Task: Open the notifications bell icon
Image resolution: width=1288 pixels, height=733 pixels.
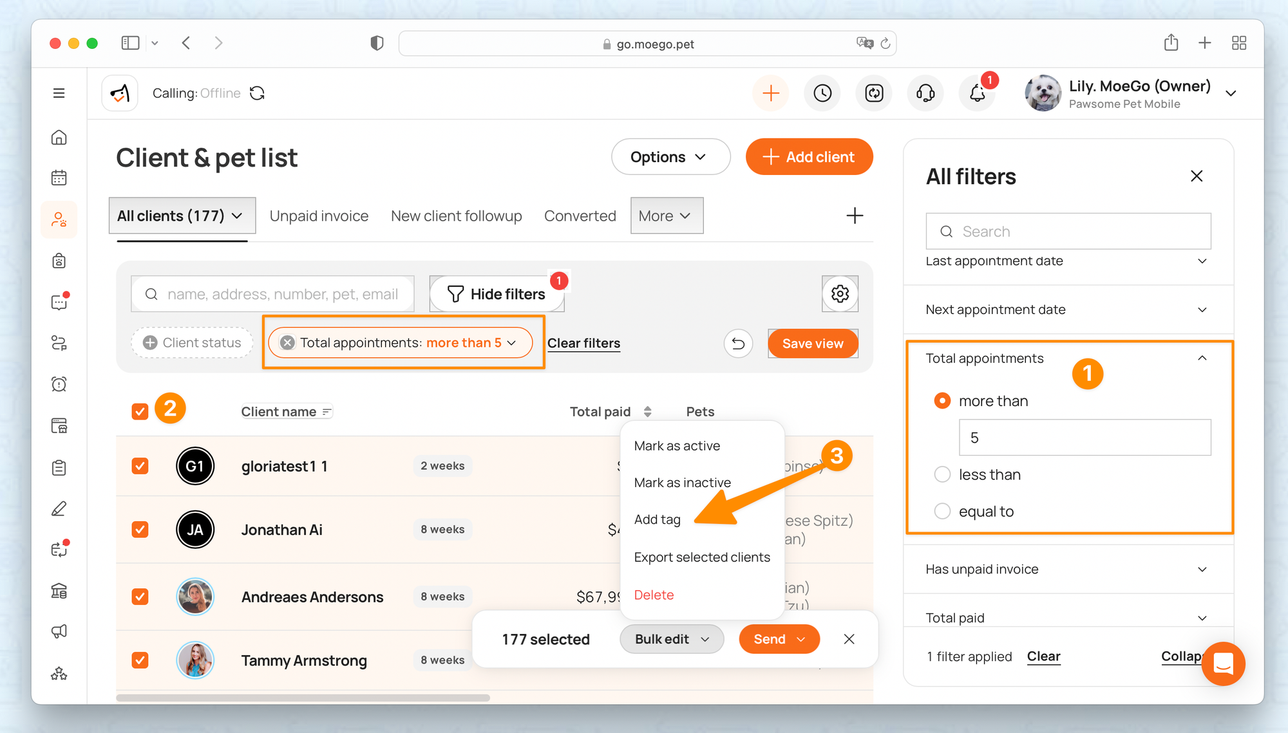Action: tap(977, 93)
